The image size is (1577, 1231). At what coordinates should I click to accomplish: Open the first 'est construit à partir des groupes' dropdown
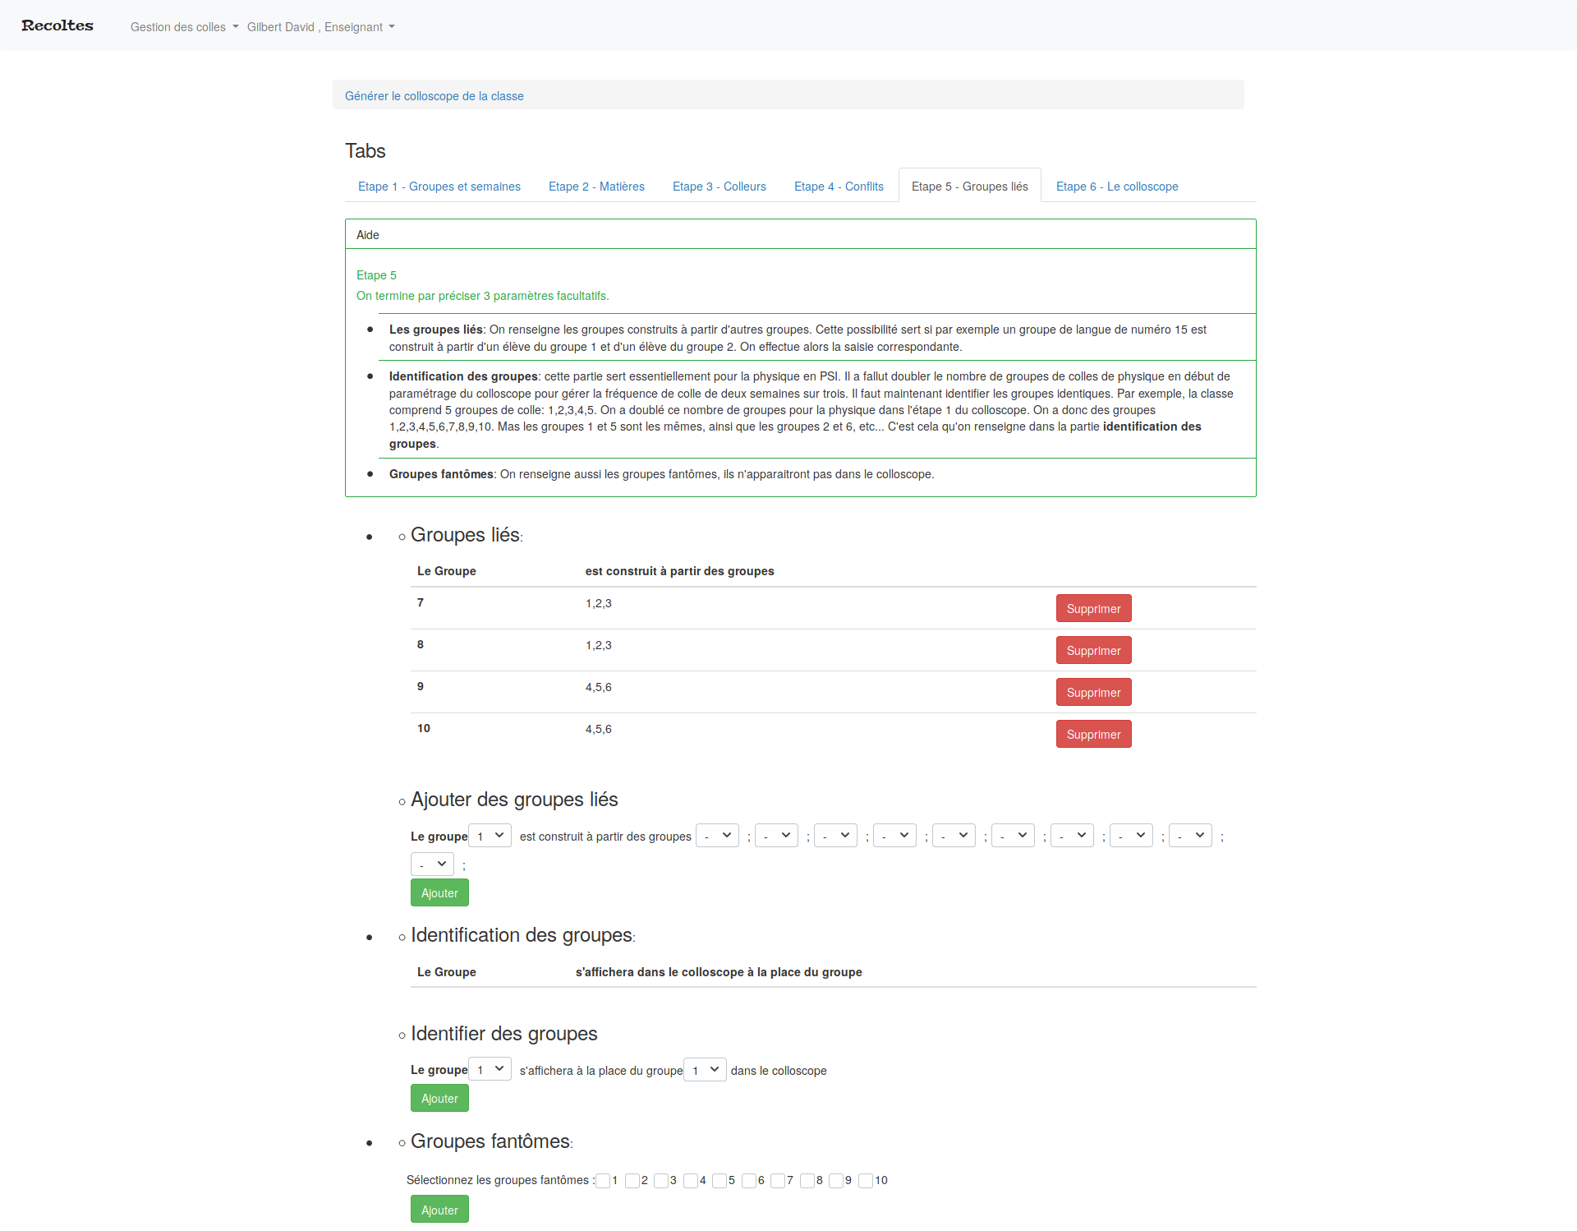717,837
